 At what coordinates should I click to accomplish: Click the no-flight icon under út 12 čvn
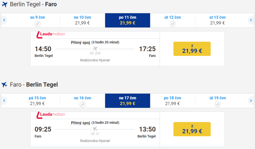point(172,24)
